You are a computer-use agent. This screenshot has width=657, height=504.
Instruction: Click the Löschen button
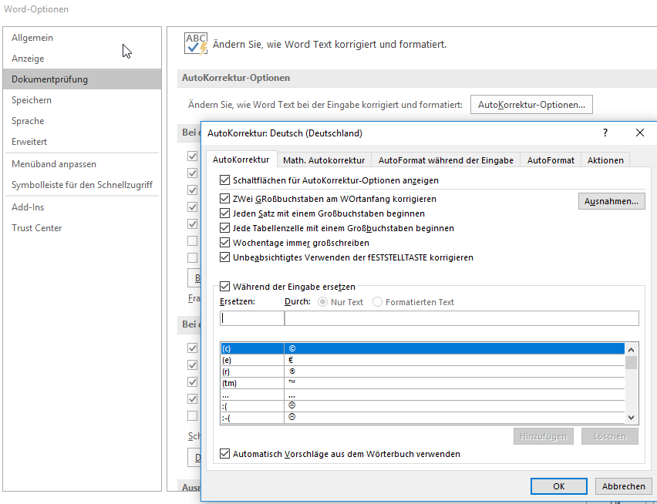coord(610,436)
